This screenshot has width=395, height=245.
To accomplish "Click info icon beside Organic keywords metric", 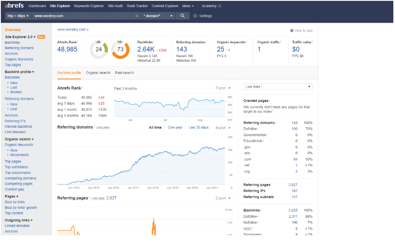I will pos(247,42).
